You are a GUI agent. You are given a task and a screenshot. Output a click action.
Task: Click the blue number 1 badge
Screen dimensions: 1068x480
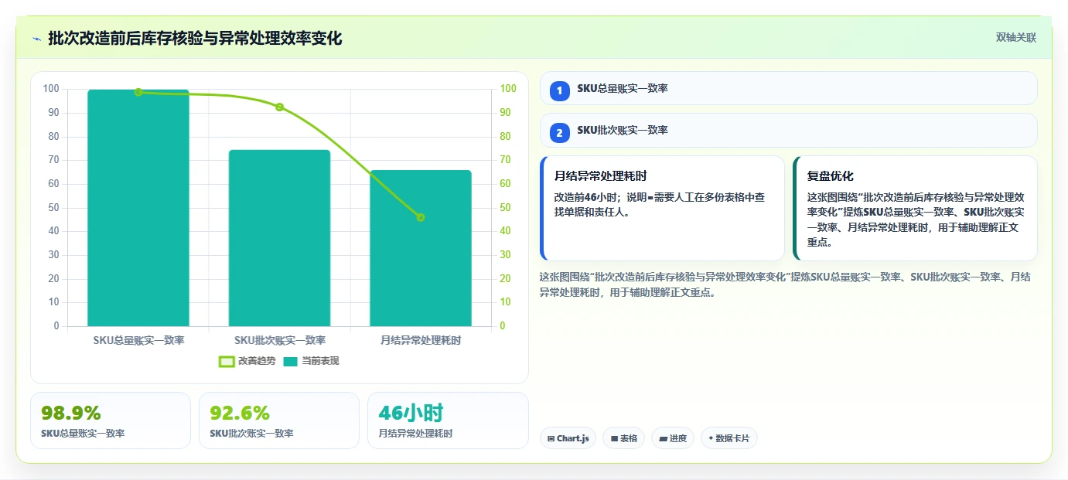tap(560, 90)
